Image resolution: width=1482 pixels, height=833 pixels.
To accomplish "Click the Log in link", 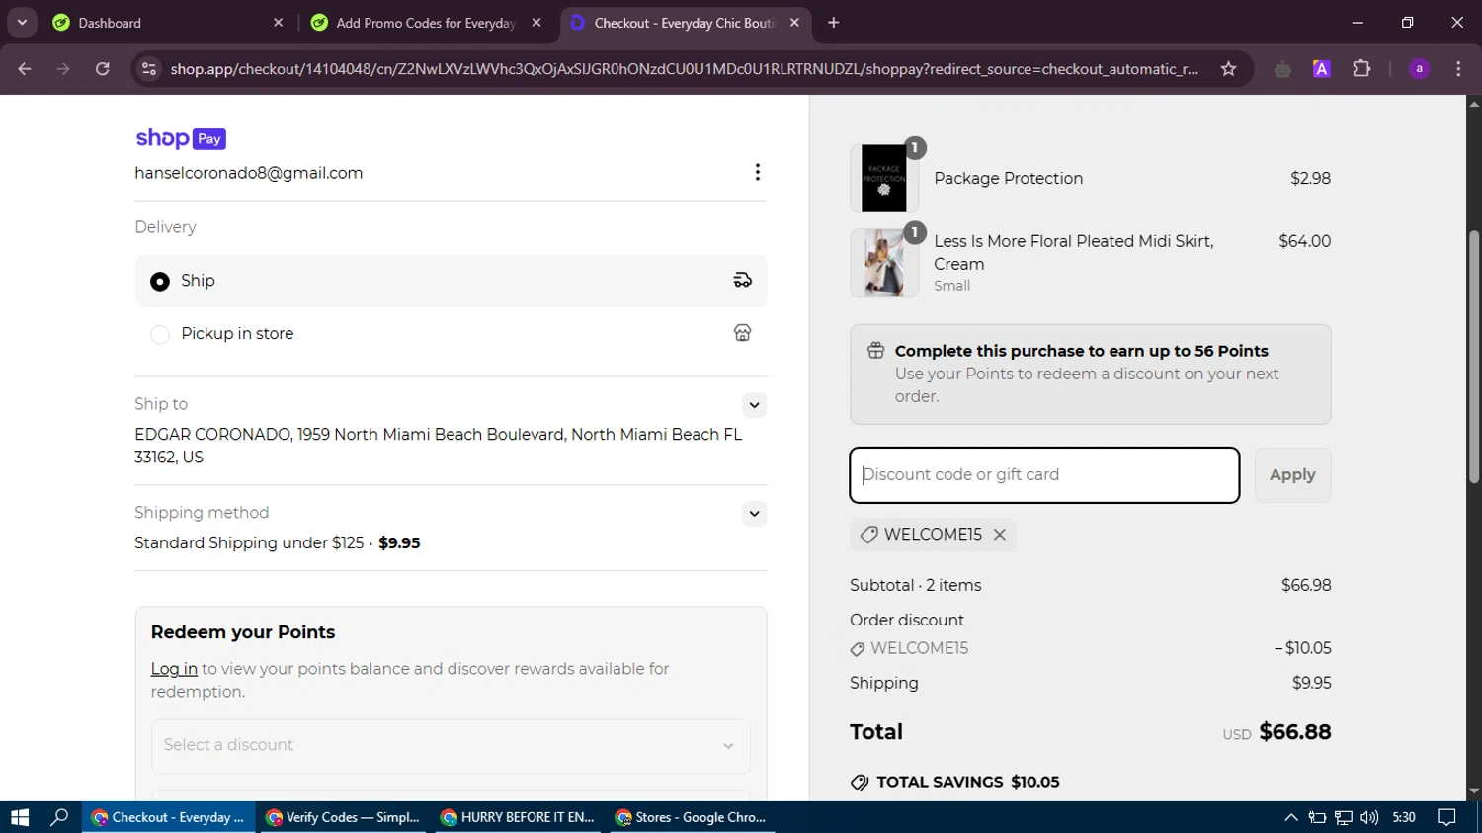I will (x=174, y=669).
